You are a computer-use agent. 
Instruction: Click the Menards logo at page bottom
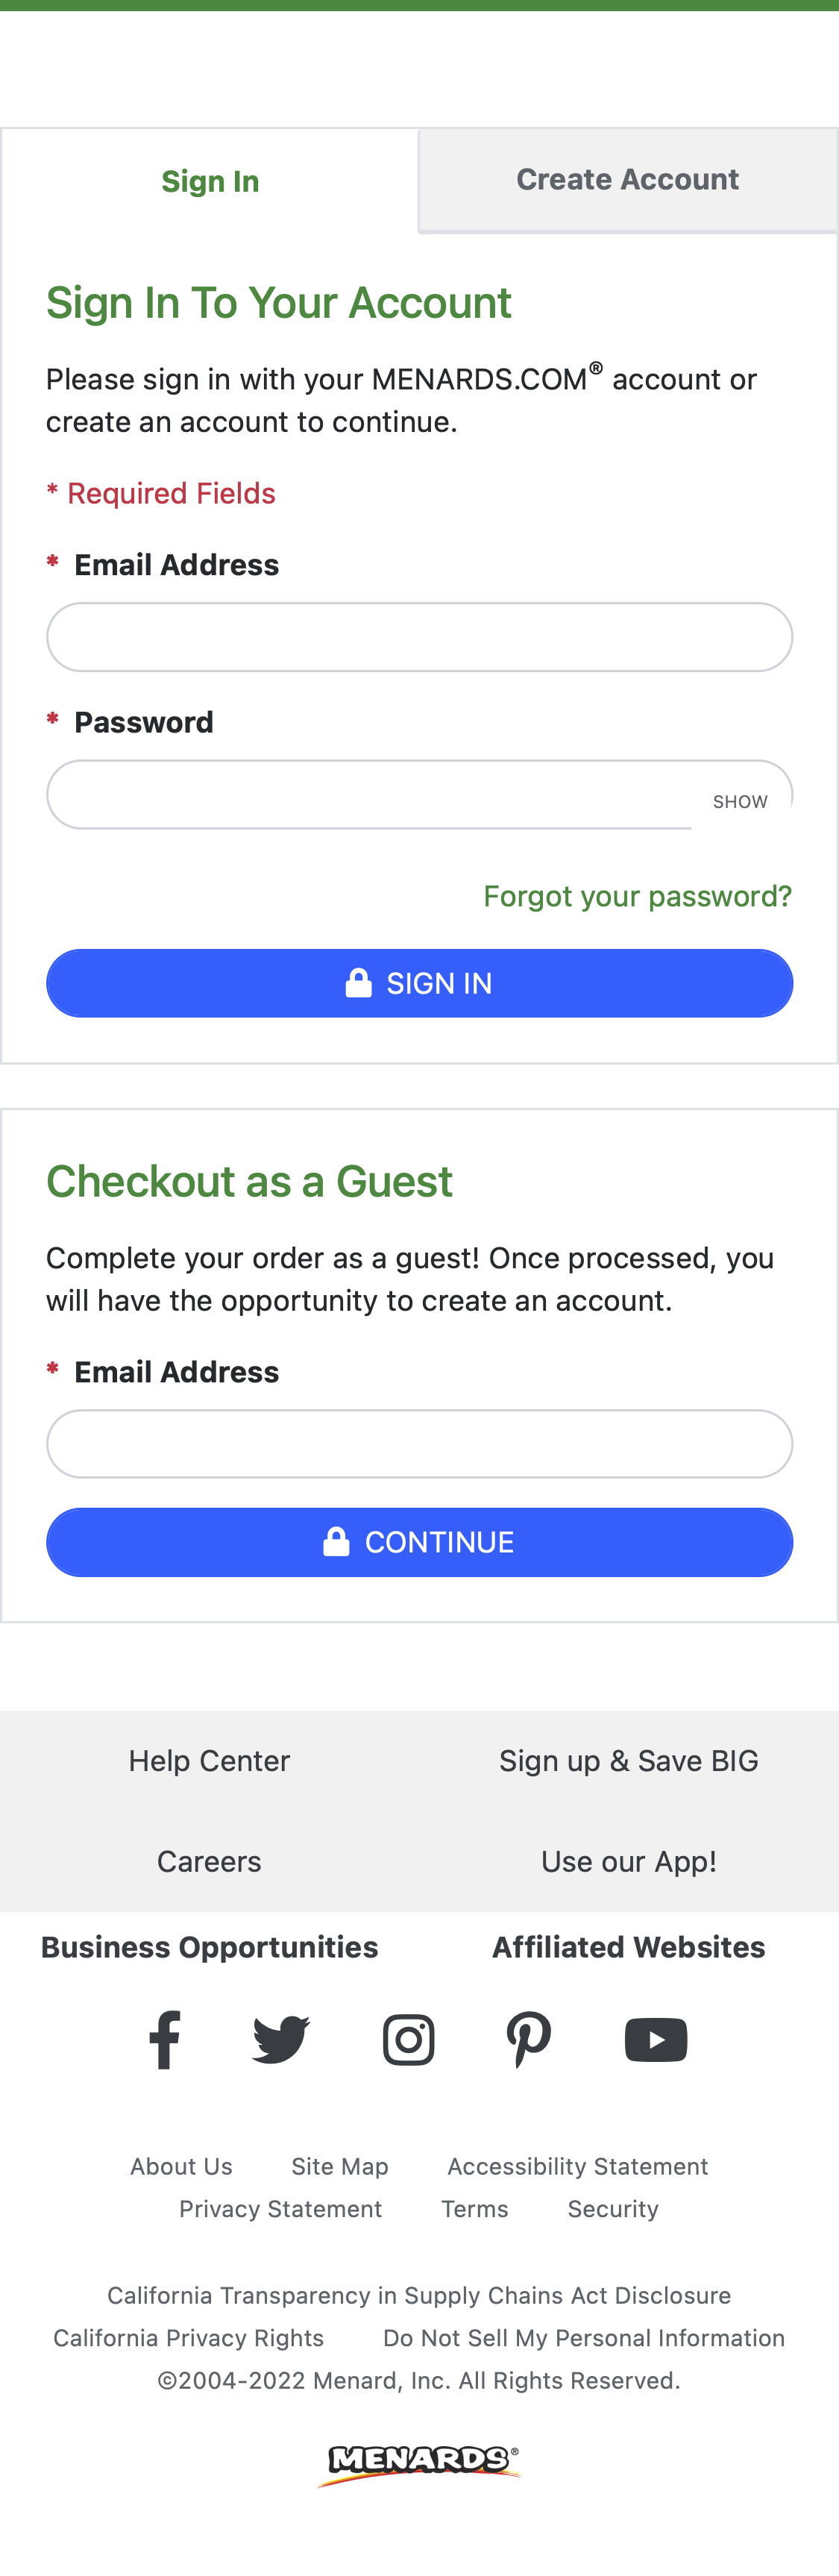coord(419,2460)
